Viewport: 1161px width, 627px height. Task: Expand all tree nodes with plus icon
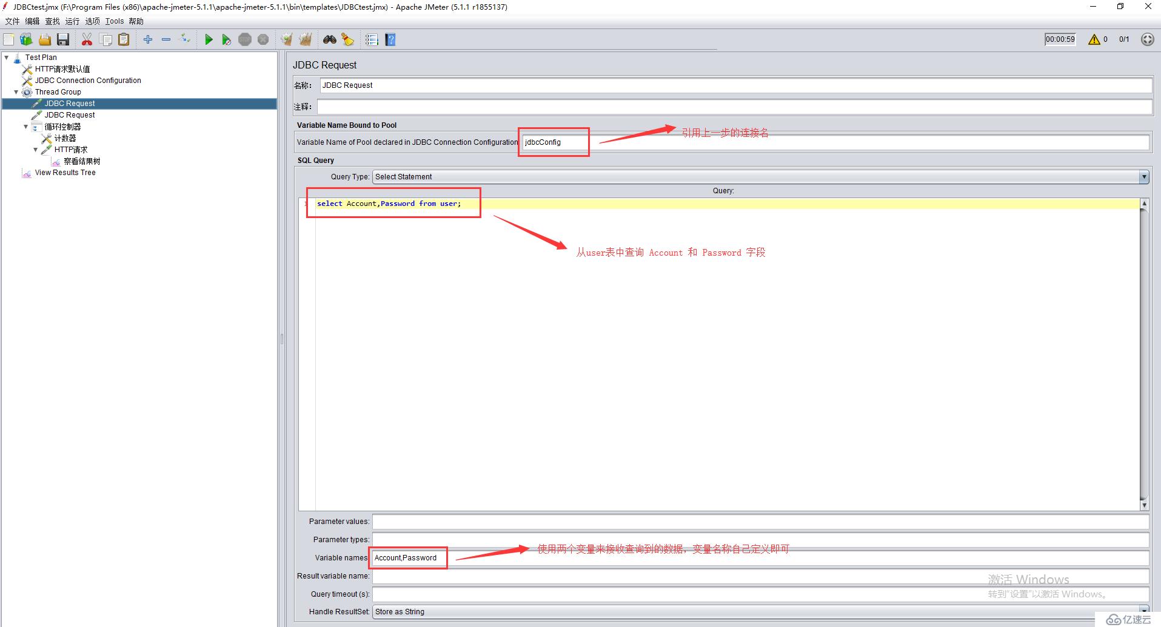148,39
